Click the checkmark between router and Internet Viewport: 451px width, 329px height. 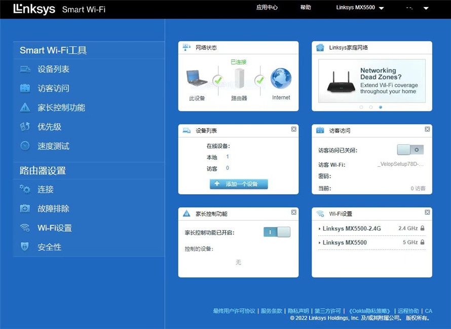pos(260,80)
